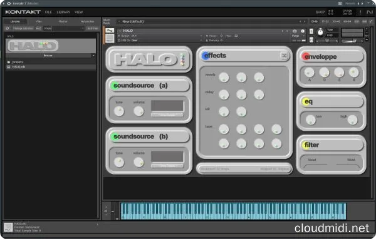Click the envelope R release knob
376x239 pixels.
pos(353,73)
